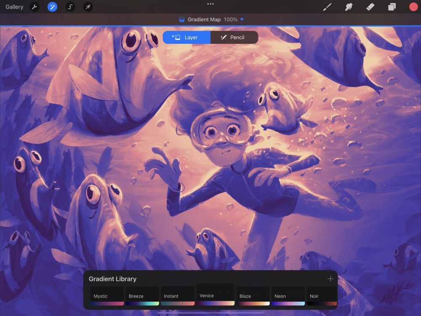421x316 pixels.
Task: Open the Actions wrench menu
Action: pos(35,7)
